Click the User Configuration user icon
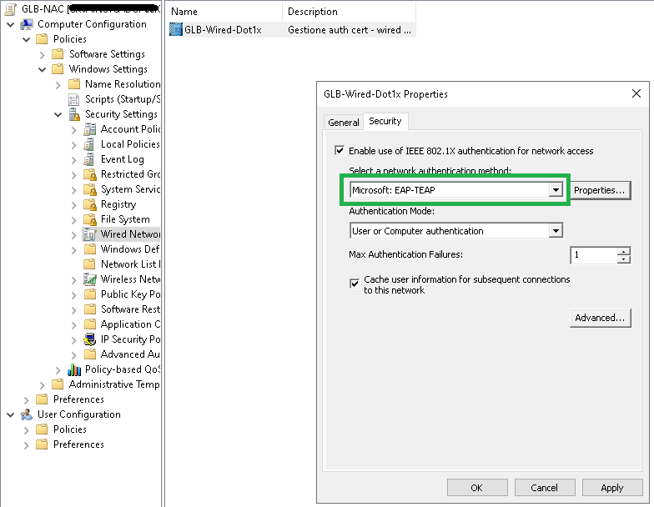 [x=27, y=414]
